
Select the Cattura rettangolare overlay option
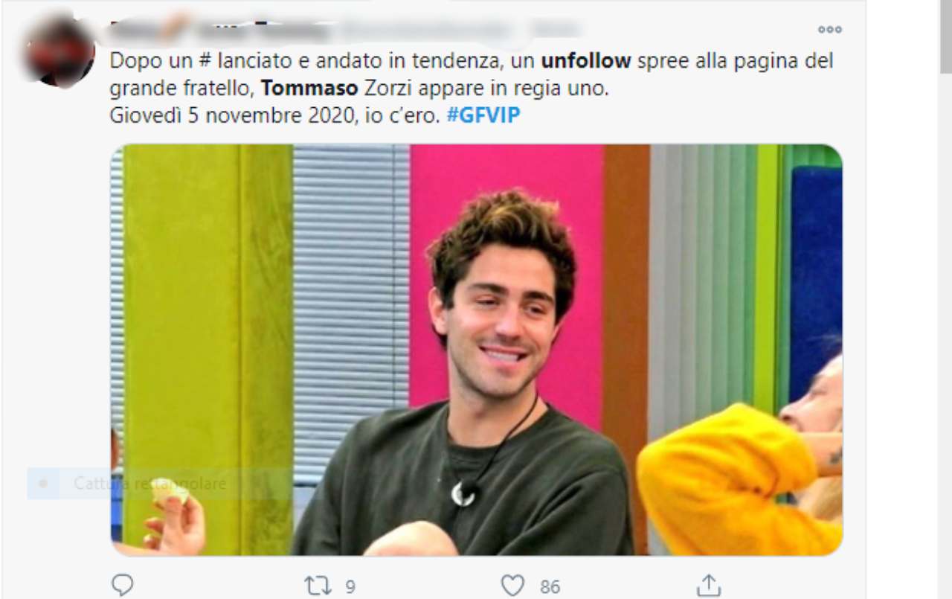(x=149, y=484)
